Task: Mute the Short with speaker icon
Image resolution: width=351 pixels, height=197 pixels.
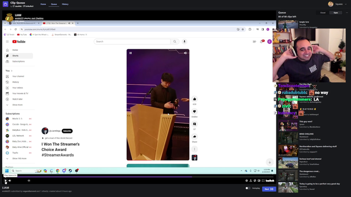Action: coord(185,53)
